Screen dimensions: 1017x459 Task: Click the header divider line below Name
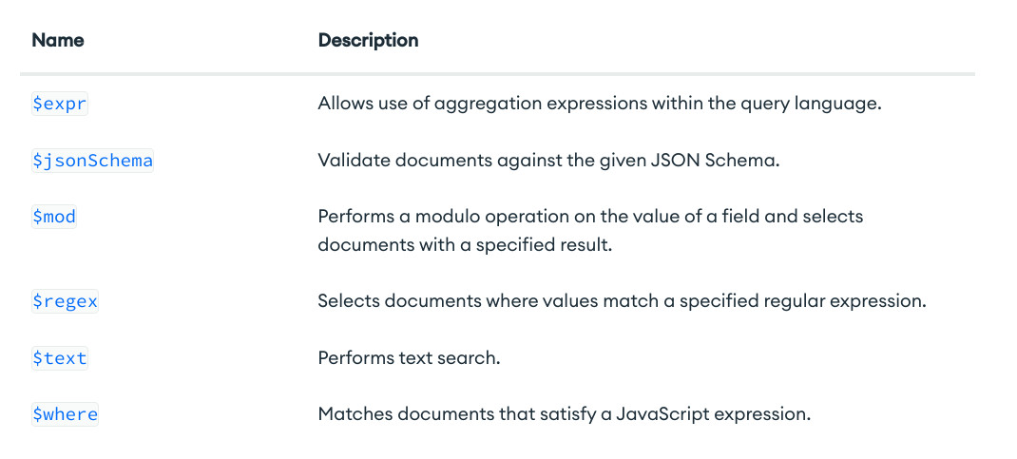(x=497, y=74)
